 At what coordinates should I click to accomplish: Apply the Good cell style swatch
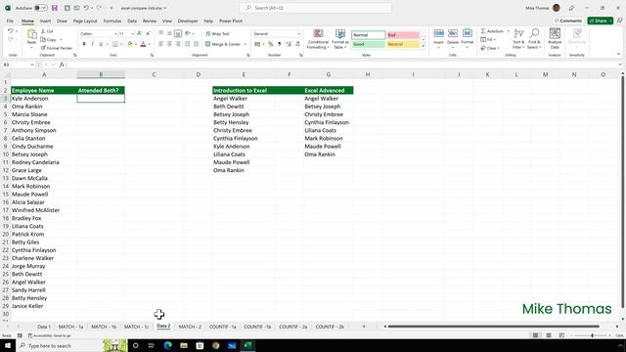(368, 44)
